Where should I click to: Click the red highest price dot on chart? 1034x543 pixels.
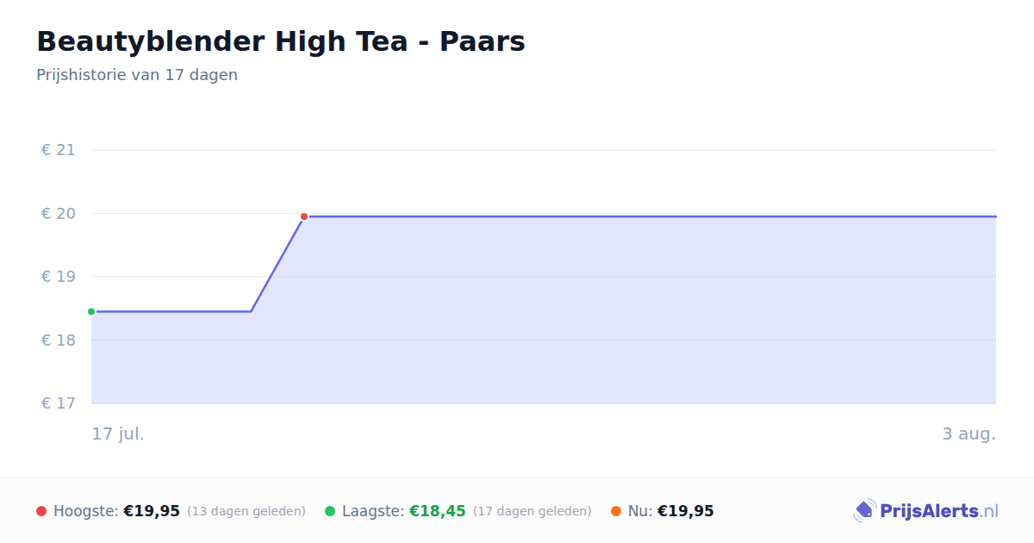tap(304, 216)
